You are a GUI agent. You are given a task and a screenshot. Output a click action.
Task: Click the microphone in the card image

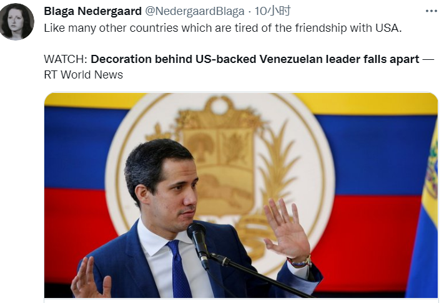(199, 244)
